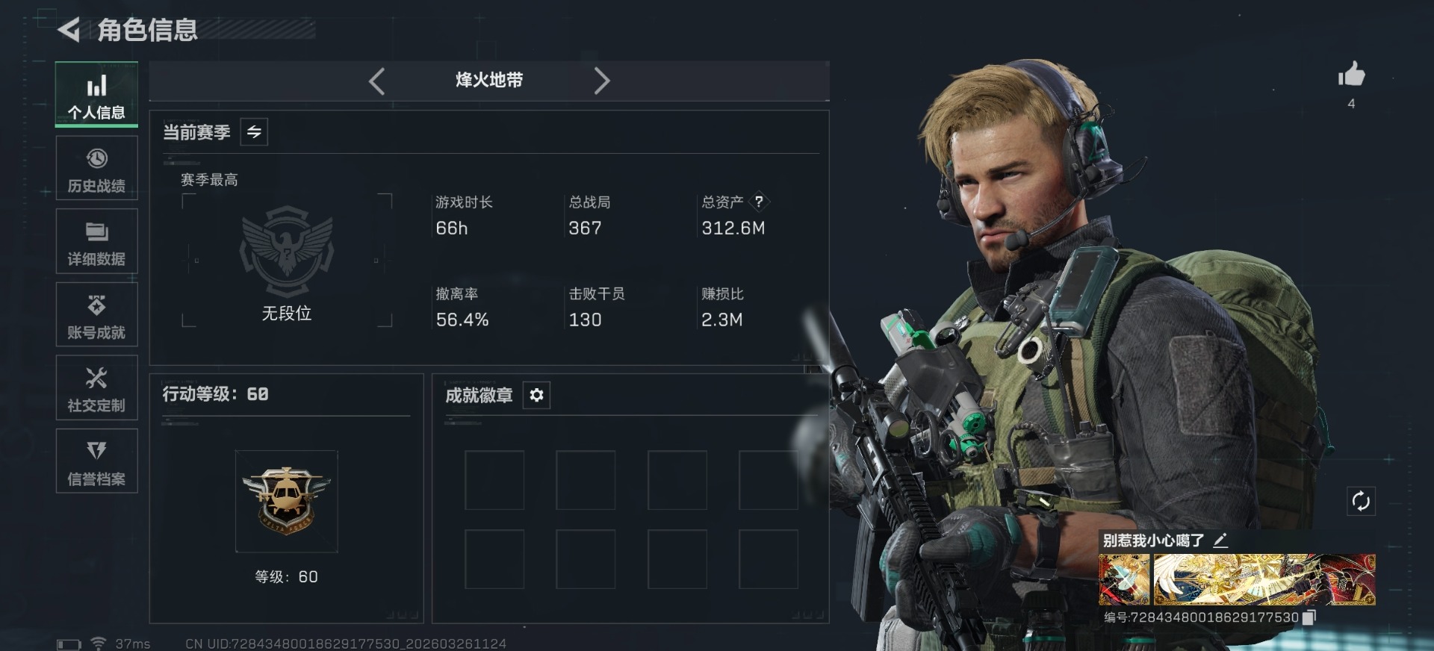Image resolution: width=1434 pixels, height=651 pixels.
Task: Select the first empty achievement badge slot
Action: point(494,480)
